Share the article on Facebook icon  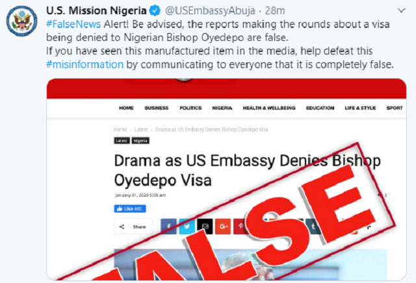[168, 227]
